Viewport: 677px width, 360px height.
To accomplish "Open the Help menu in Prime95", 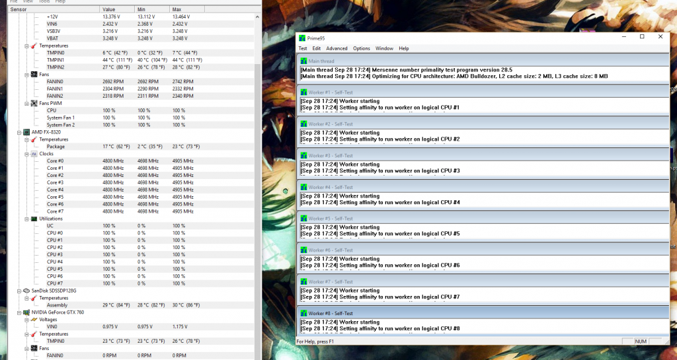I will pos(404,48).
